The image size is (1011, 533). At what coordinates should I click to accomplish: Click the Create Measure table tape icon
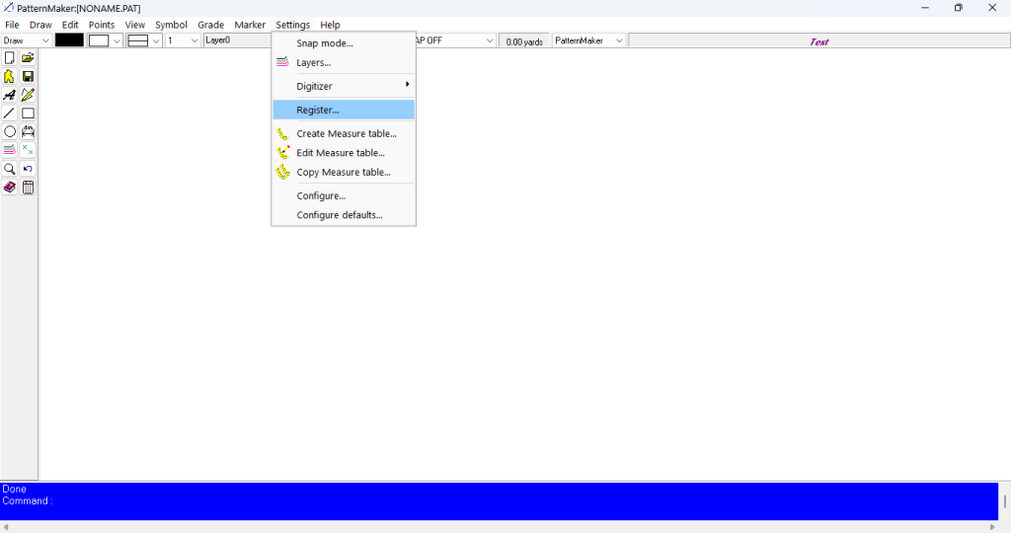click(282, 134)
